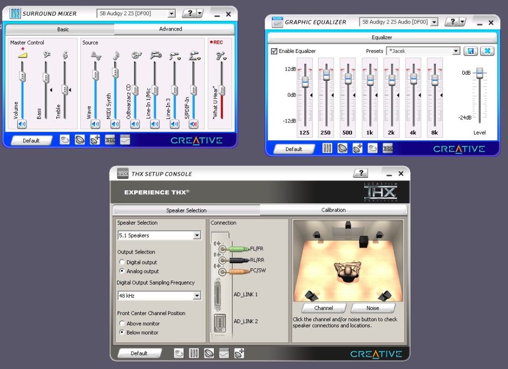Click the FL/FR green jack connector
The image size is (508, 369).
point(239,249)
